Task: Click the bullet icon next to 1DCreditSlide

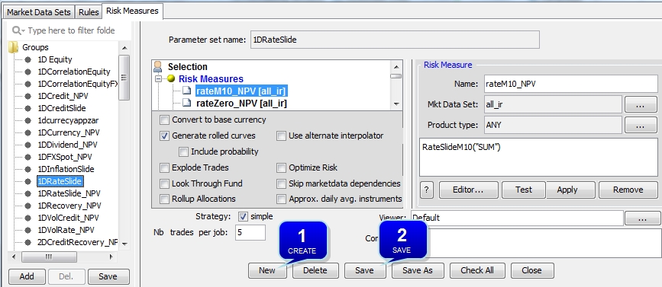Action: 27,108
